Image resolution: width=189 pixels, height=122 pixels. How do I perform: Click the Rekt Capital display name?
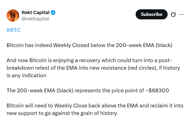pyautogui.click(x=35, y=13)
